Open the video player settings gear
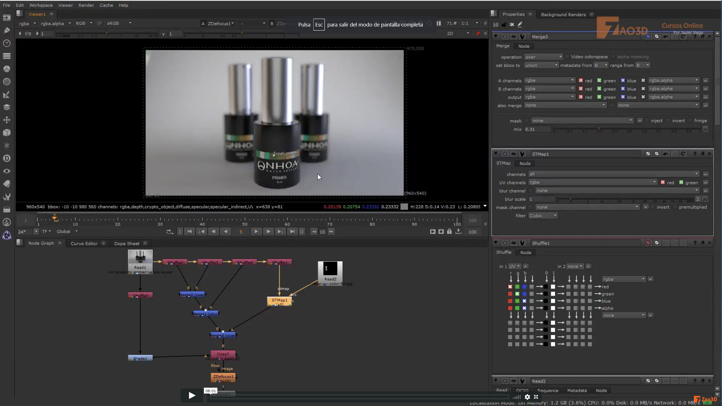The image size is (722, 406). click(x=527, y=397)
